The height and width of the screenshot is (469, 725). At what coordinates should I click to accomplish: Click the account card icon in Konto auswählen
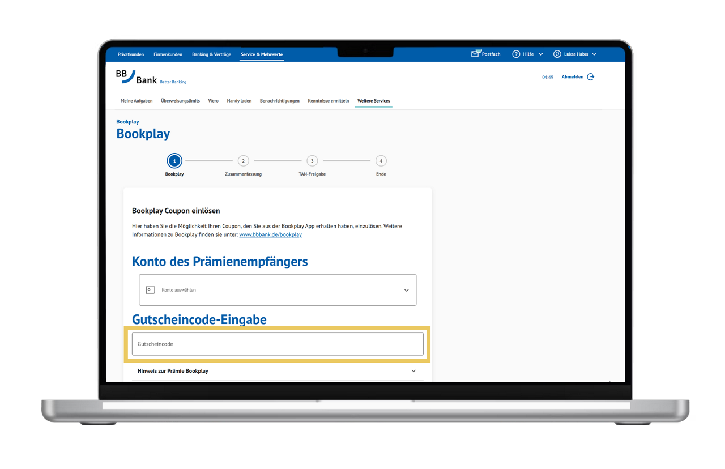[150, 289]
